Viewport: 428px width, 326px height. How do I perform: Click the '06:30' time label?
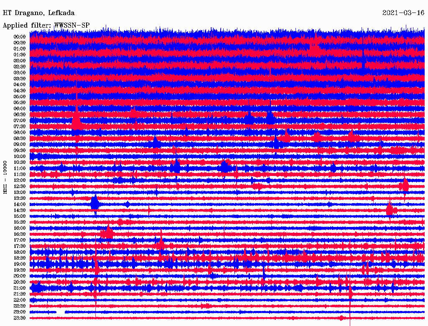[20, 115]
